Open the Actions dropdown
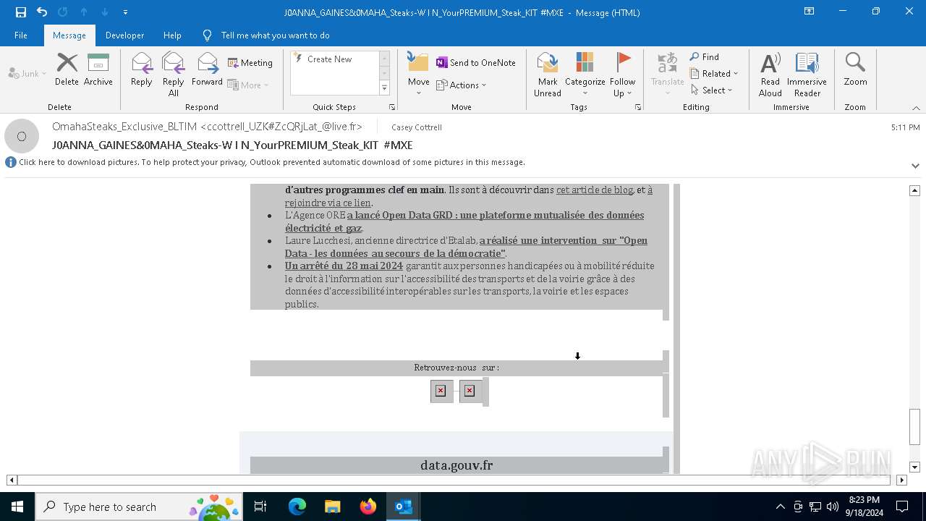This screenshot has width=926, height=521. 462,85
